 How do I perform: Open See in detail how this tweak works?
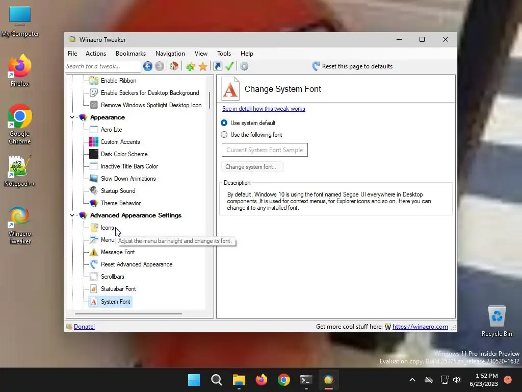pos(264,109)
